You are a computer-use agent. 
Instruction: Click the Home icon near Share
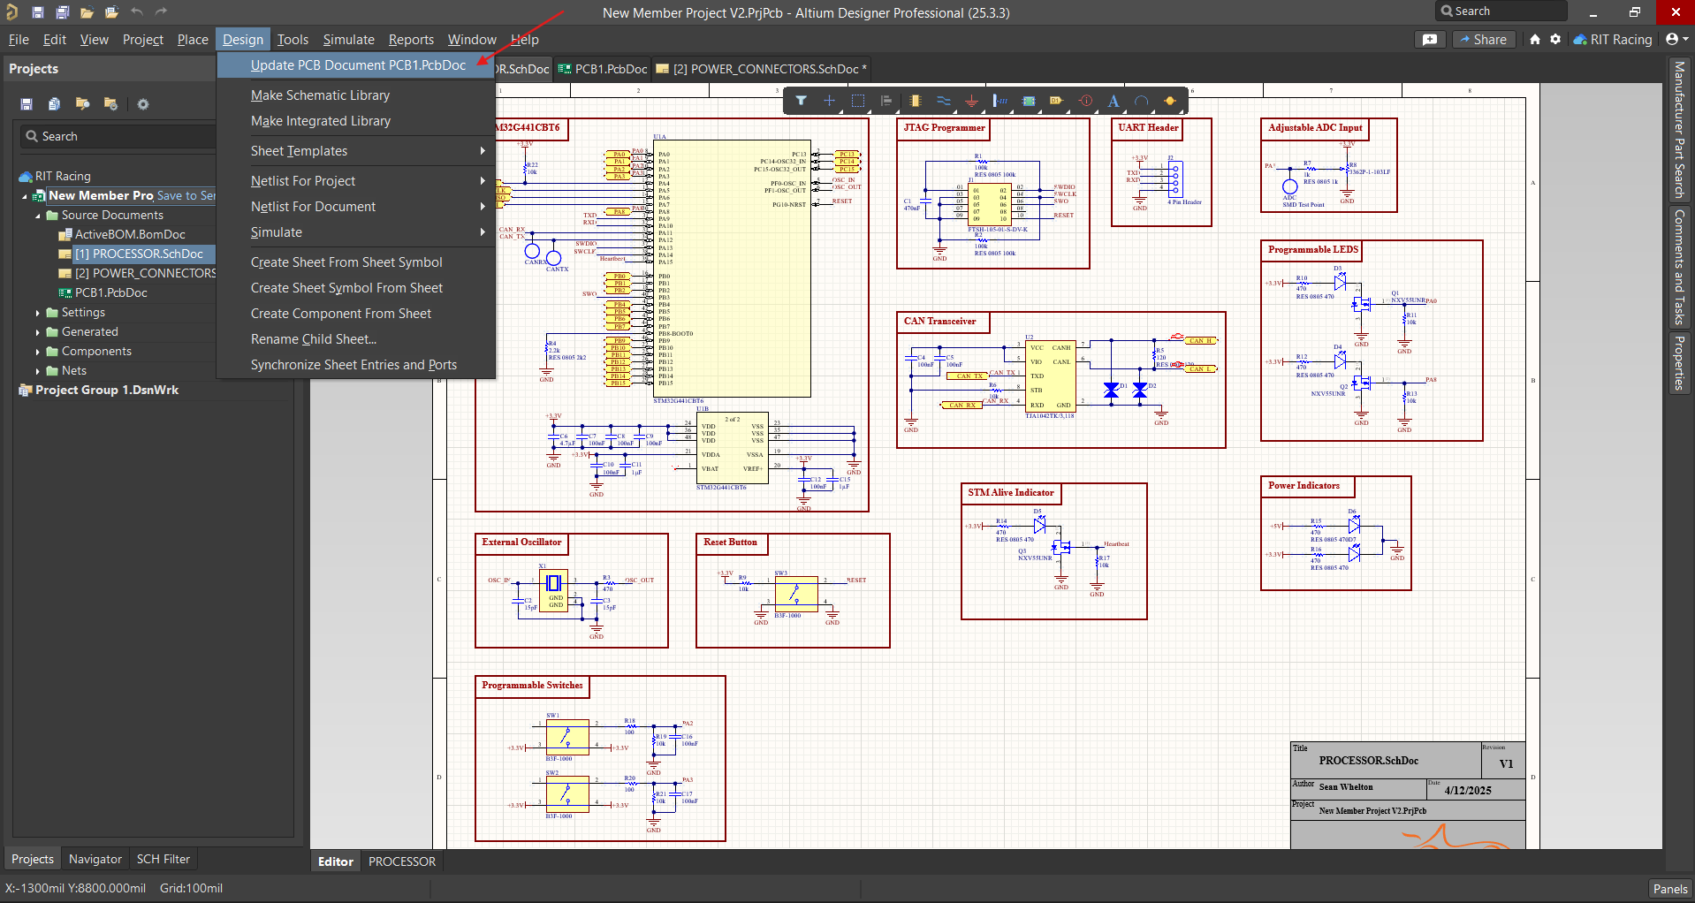(x=1535, y=39)
